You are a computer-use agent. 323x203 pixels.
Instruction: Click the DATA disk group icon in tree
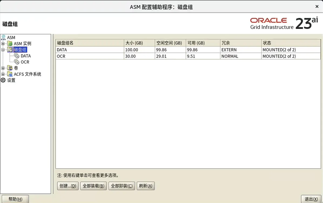pos(16,56)
